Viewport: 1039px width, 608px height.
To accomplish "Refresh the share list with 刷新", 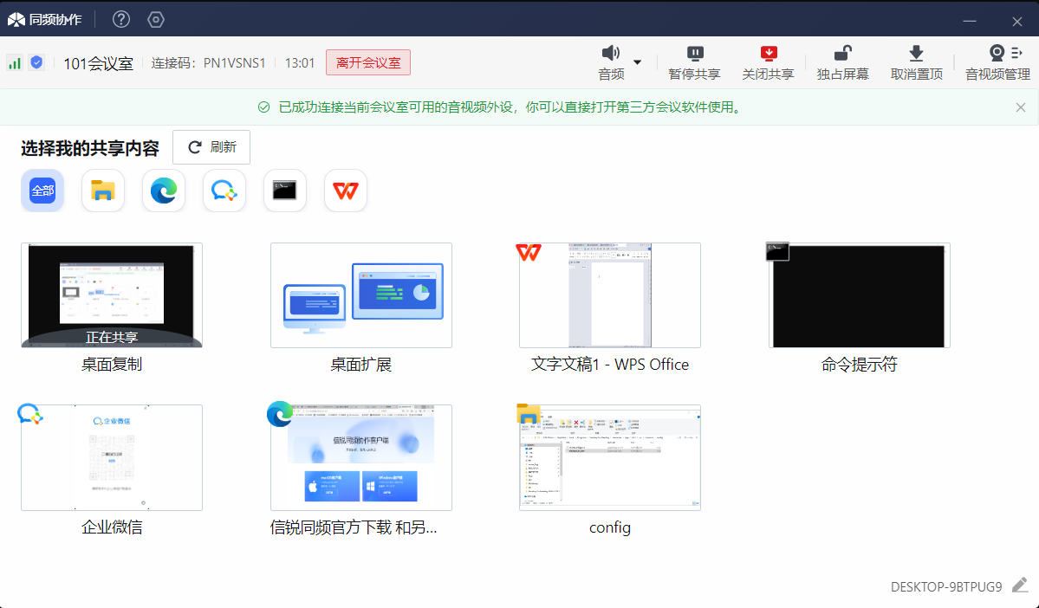I will (211, 147).
